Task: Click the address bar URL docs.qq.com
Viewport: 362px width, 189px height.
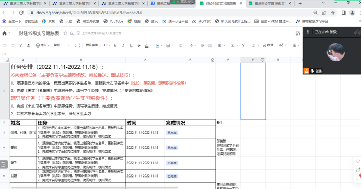Action: click(89, 13)
